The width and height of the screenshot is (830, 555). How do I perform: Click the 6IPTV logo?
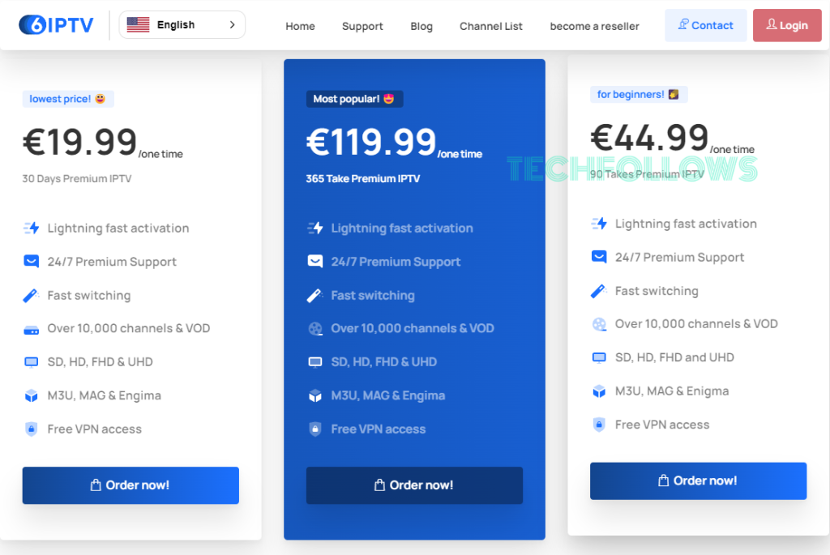click(x=56, y=25)
